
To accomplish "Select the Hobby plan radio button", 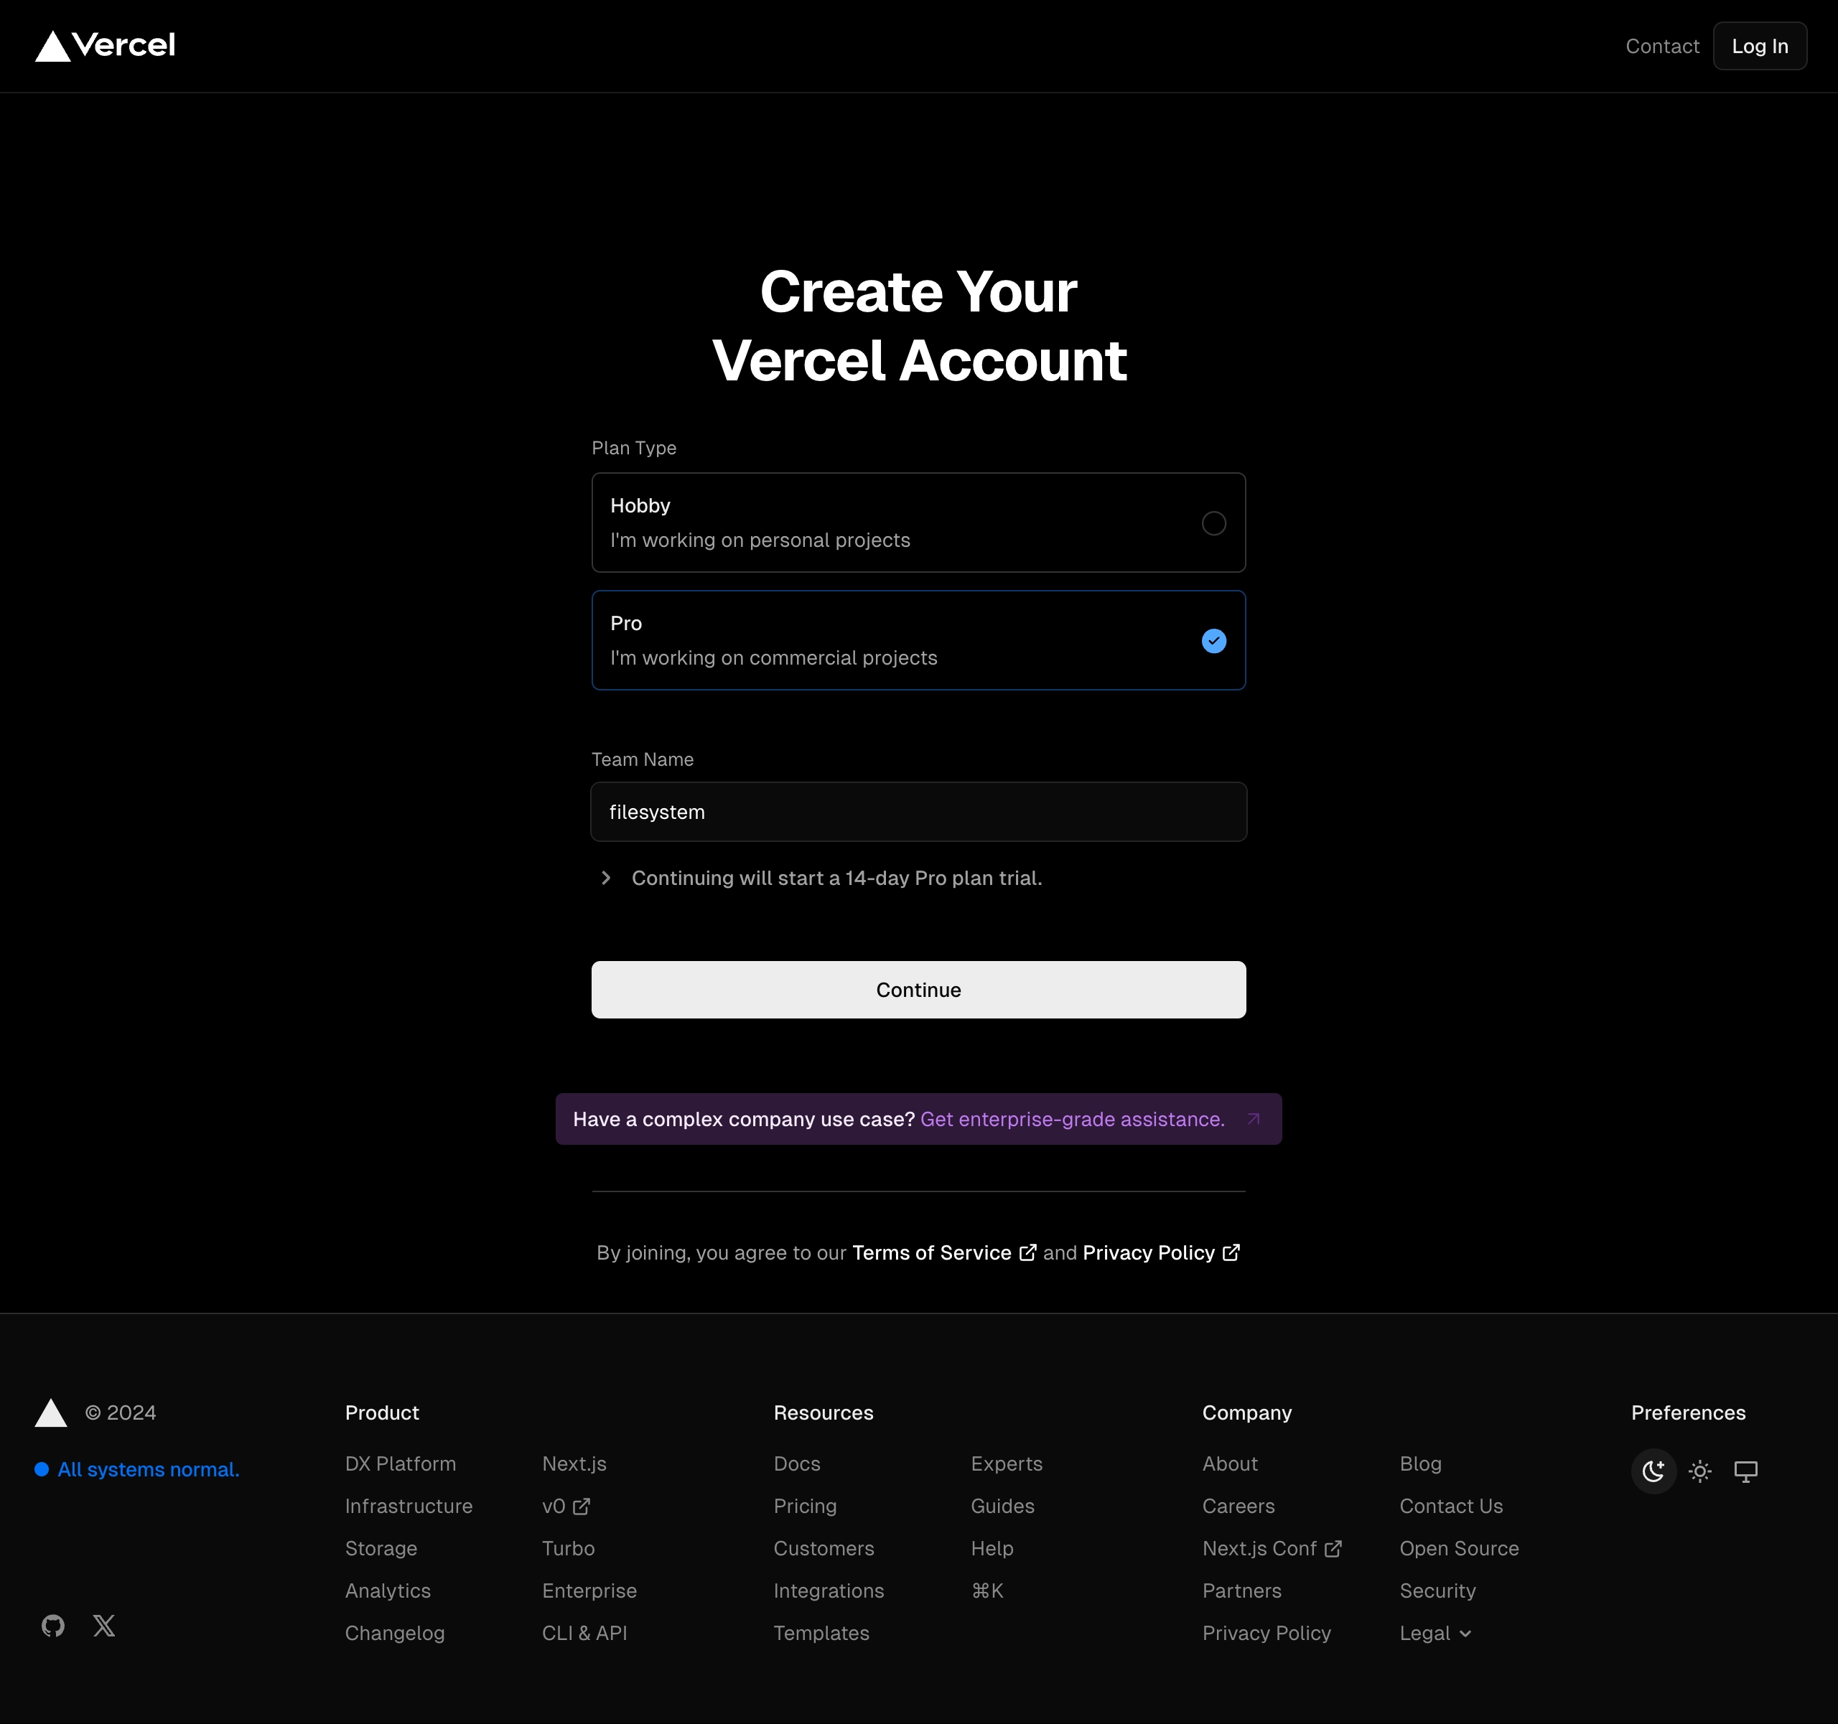I will (x=1214, y=523).
